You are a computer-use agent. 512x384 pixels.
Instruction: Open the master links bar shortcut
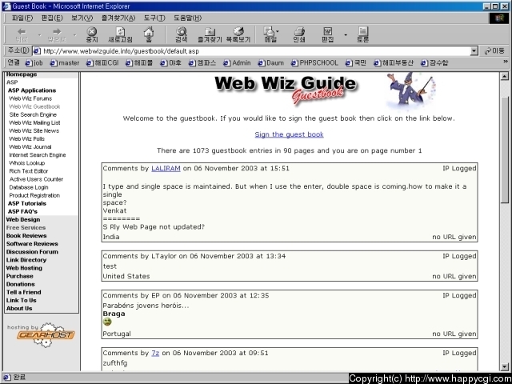(x=65, y=62)
